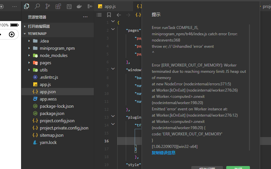Collapse the sidebar with the arrow icon

pos(90,6)
